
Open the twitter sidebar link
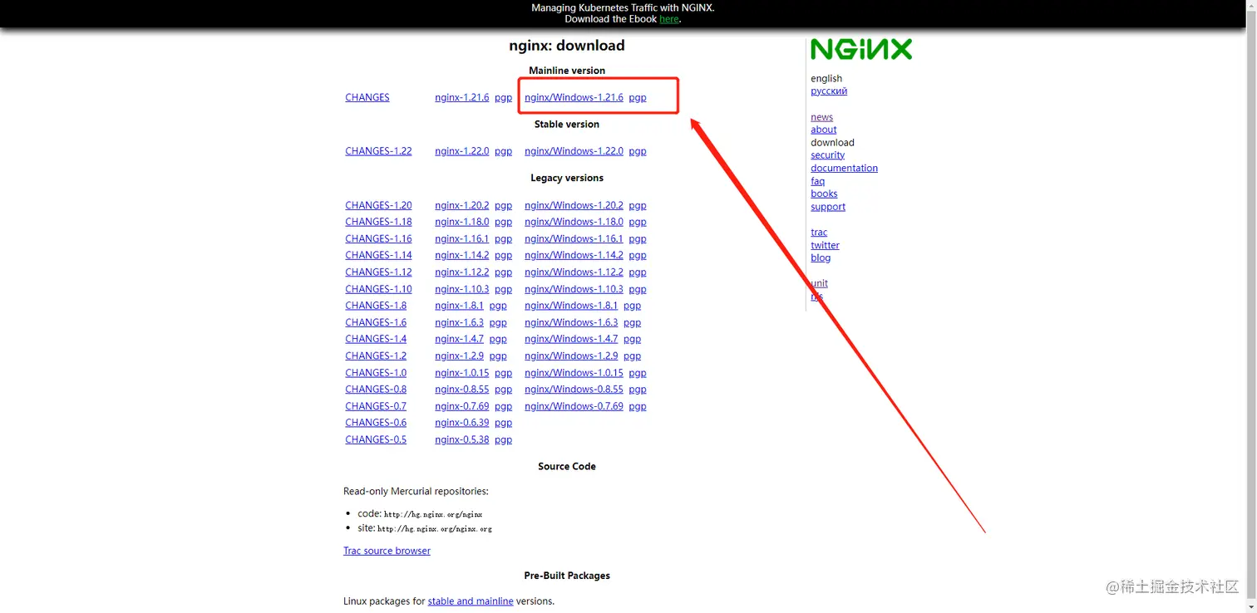(x=825, y=245)
